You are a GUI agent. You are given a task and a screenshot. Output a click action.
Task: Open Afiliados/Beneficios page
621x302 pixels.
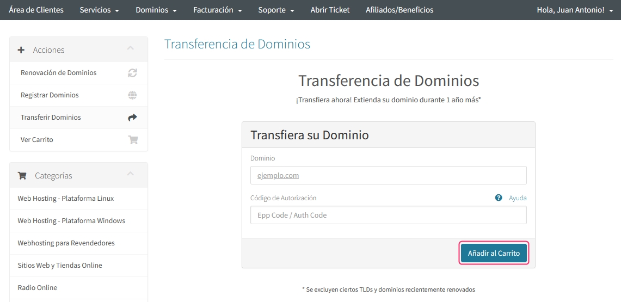399,10
